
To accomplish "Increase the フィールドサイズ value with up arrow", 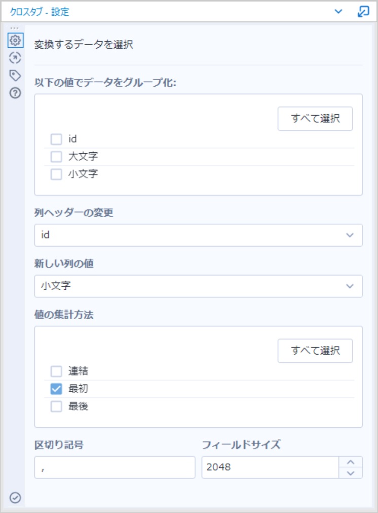I will [x=351, y=462].
